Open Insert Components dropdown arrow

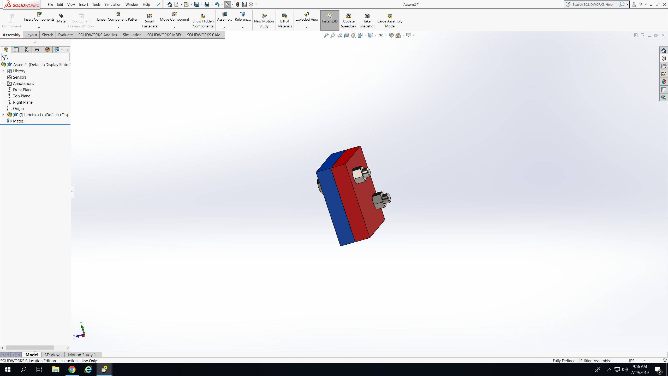[39, 28]
